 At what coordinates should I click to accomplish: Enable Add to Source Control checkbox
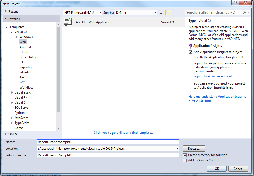pos(185,160)
